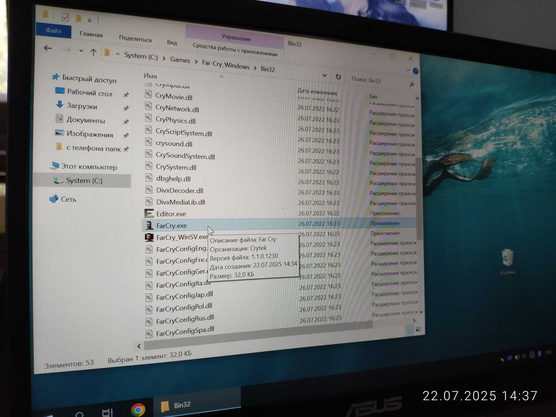556x417 pixels.
Task: Go up one folder with the up arrow
Action: [93, 52]
